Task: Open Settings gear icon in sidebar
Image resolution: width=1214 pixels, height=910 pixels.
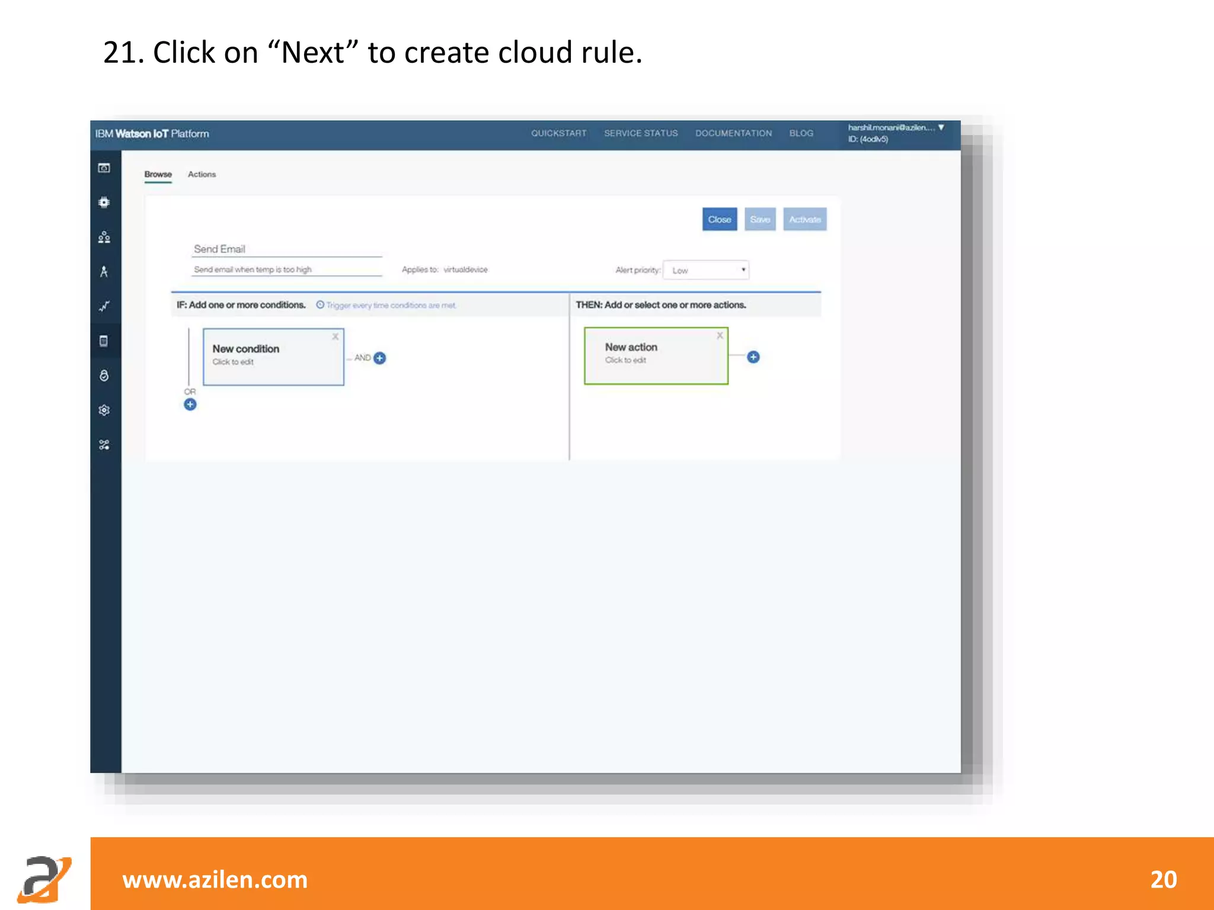Action: point(104,410)
